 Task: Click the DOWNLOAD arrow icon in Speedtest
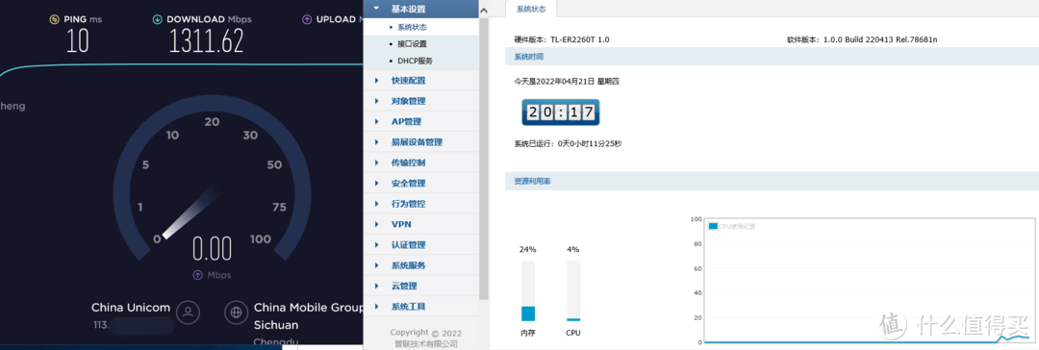tap(157, 19)
